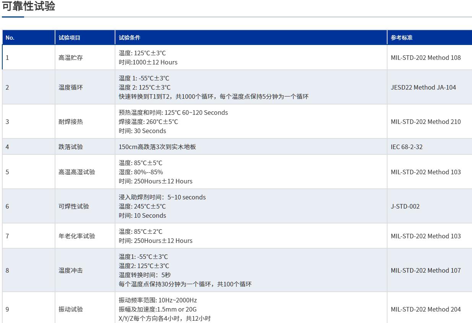The width and height of the screenshot is (472, 323).
Task: Click the 可靠性试验 page heading
Action: pyautogui.click(x=29, y=6)
